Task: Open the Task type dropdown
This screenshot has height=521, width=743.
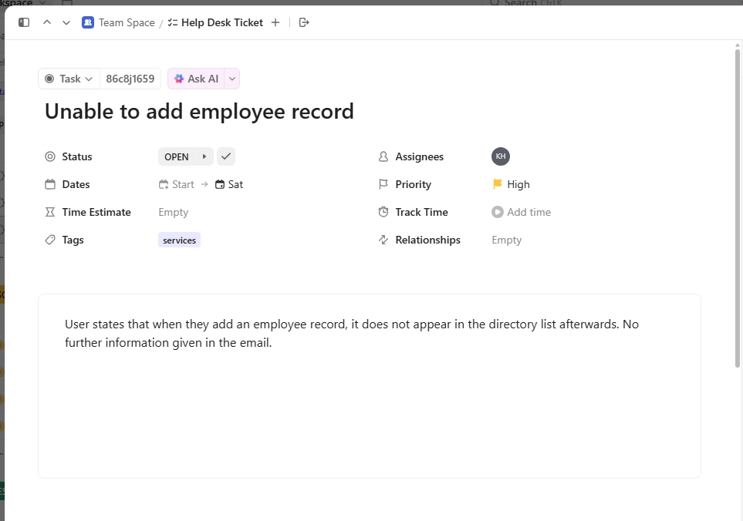Action: [69, 79]
